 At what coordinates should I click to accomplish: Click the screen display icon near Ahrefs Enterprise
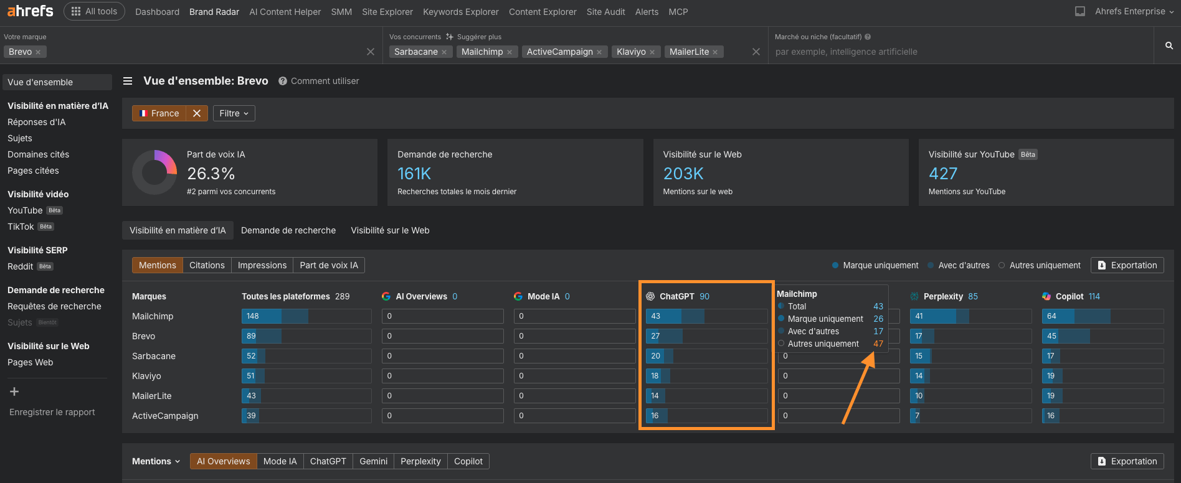(1080, 11)
